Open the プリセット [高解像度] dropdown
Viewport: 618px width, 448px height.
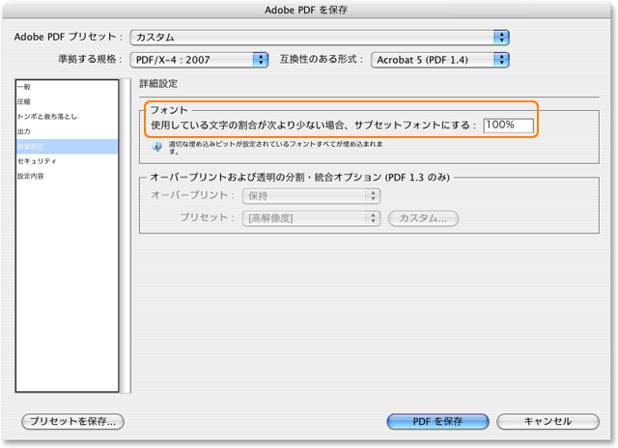tap(311, 218)
